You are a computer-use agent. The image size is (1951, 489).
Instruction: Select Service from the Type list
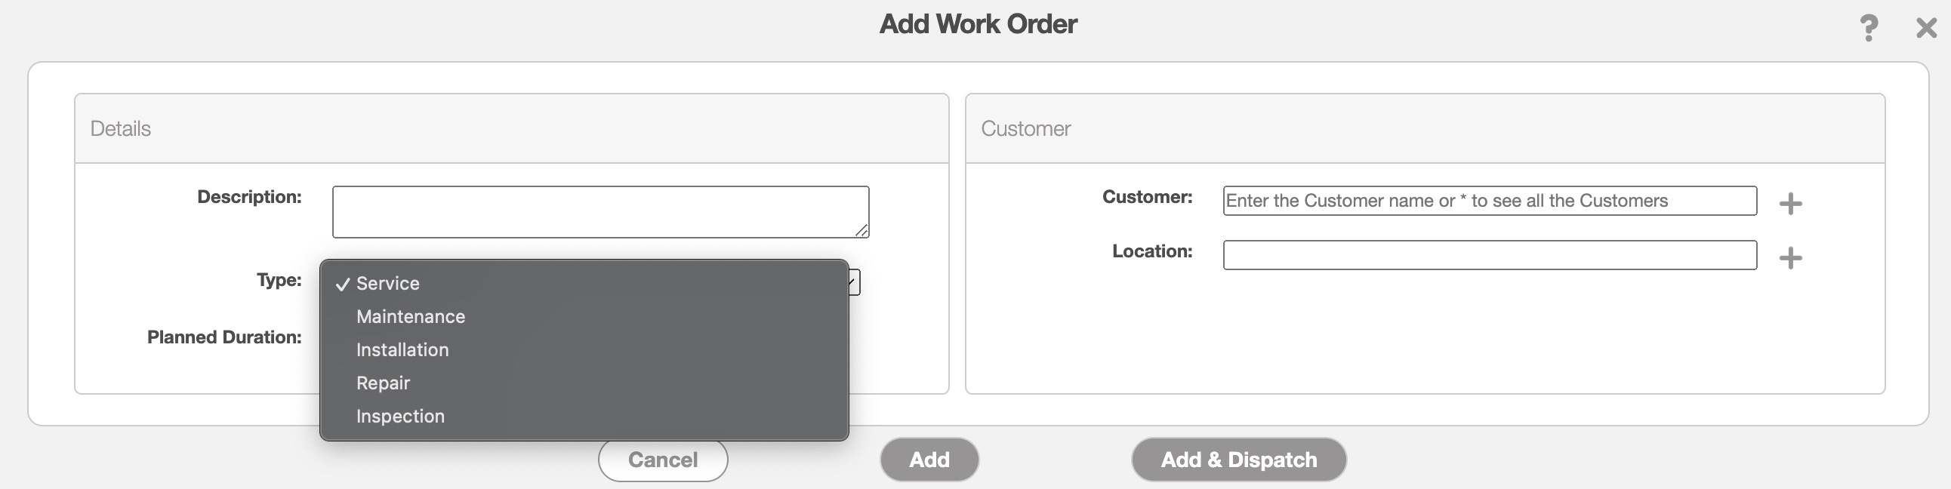388,283
